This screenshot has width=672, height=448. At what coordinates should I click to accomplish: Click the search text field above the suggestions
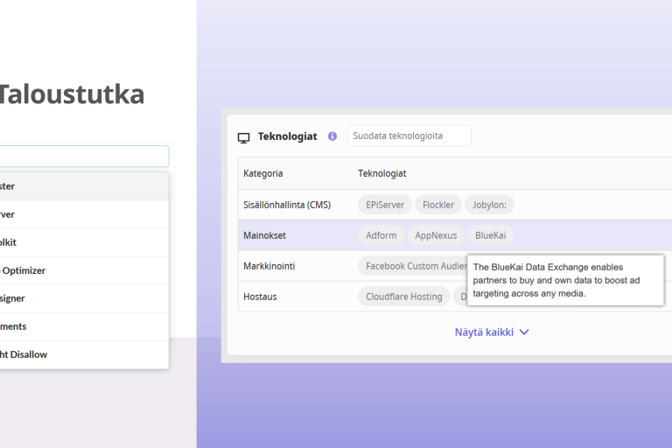click(84, 156)
